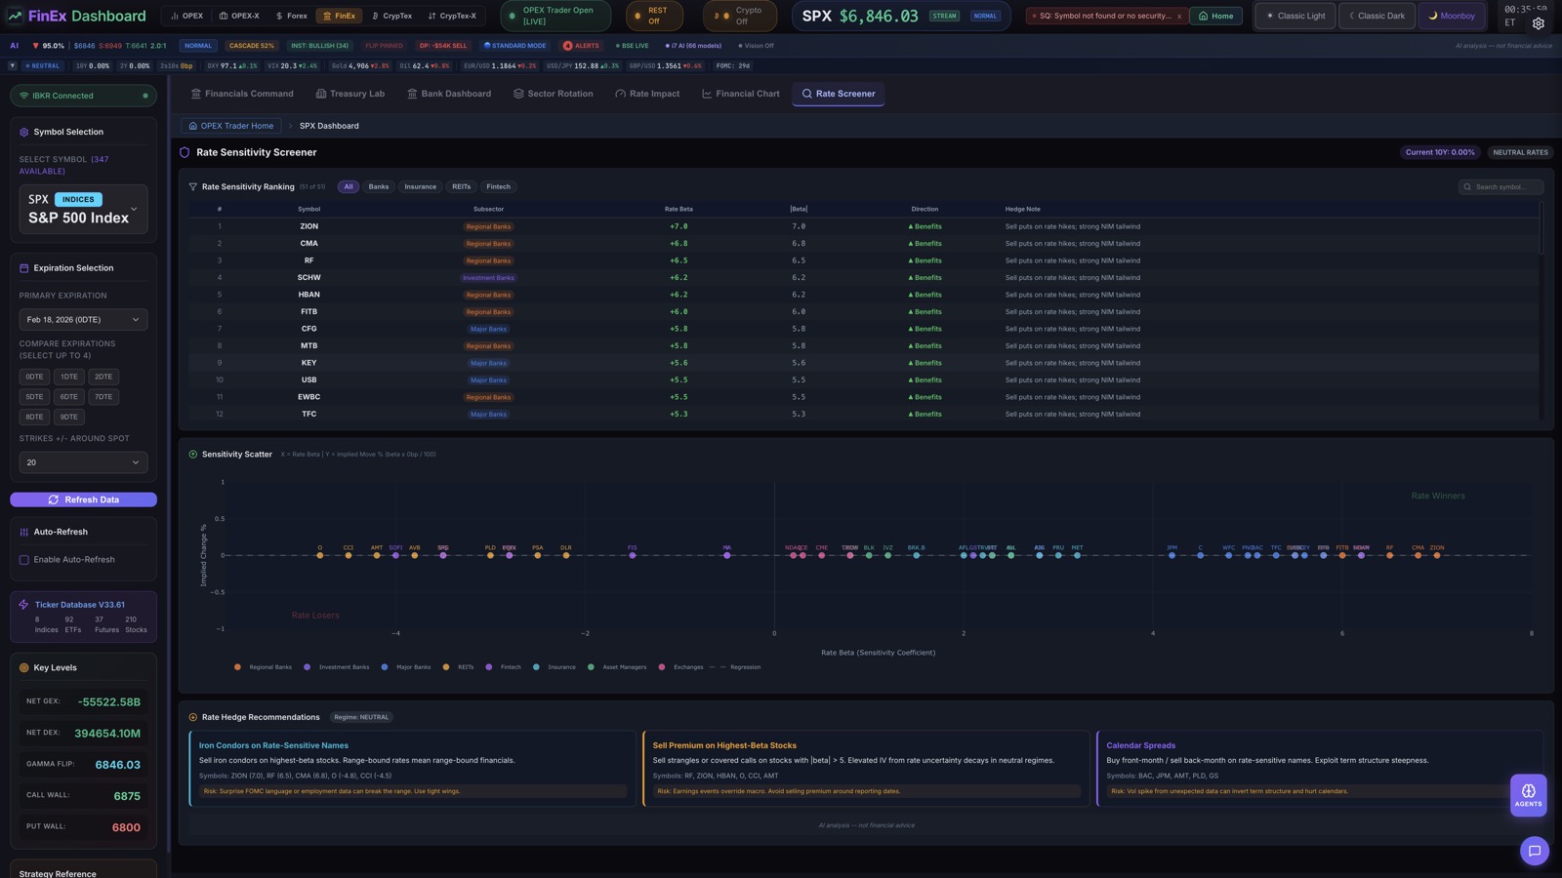This screenshot has width=1562, height=878.
Task: Open the Primary Expiration dropdown
Action: (x=83, y=319)
